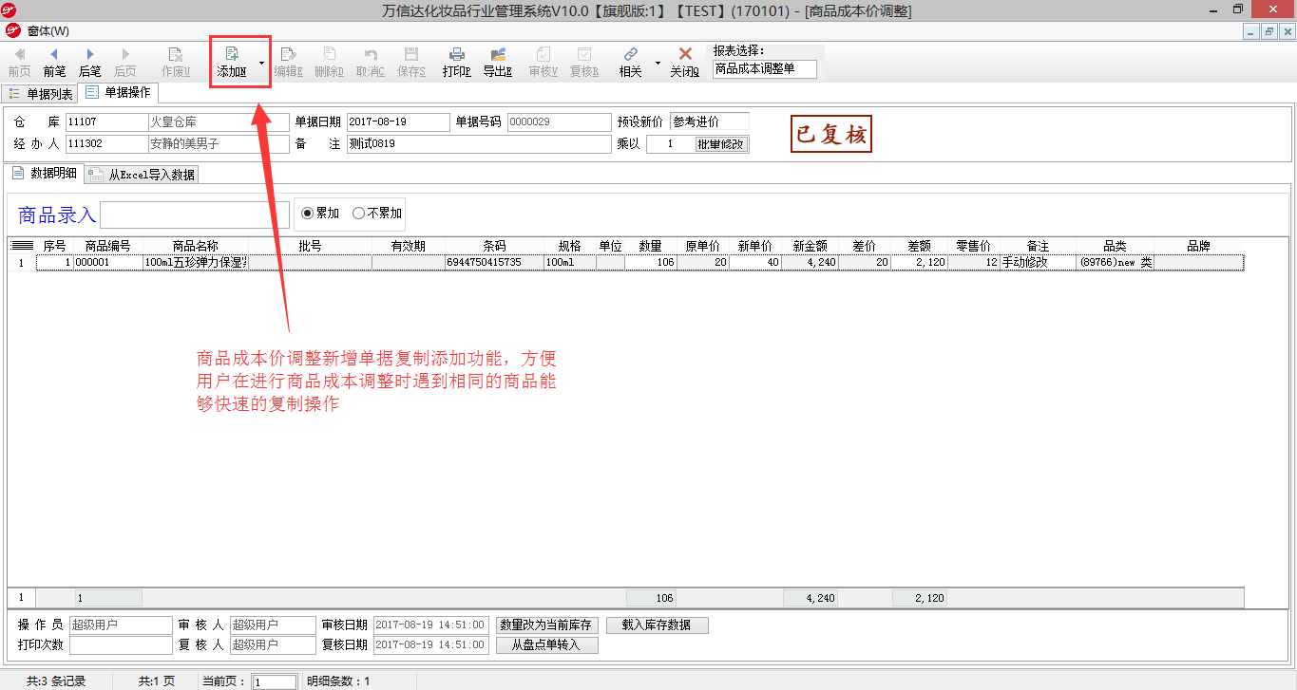
Task: Click the 条码 column header
Action: pyautogui.click(x=494, y=247)
